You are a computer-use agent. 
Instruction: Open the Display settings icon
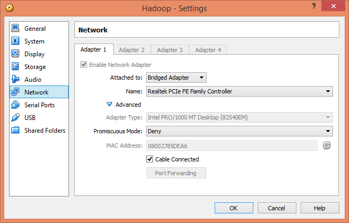pos(15,54)
